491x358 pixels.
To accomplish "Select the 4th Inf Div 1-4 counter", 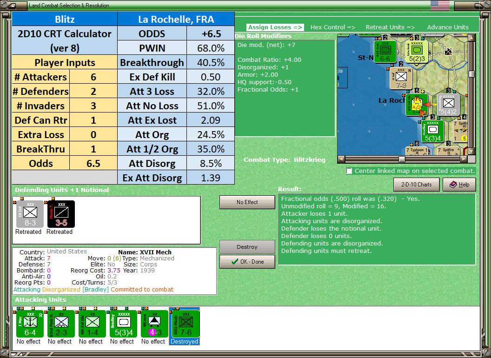I will pyautogui.click(x=91, y=323).
